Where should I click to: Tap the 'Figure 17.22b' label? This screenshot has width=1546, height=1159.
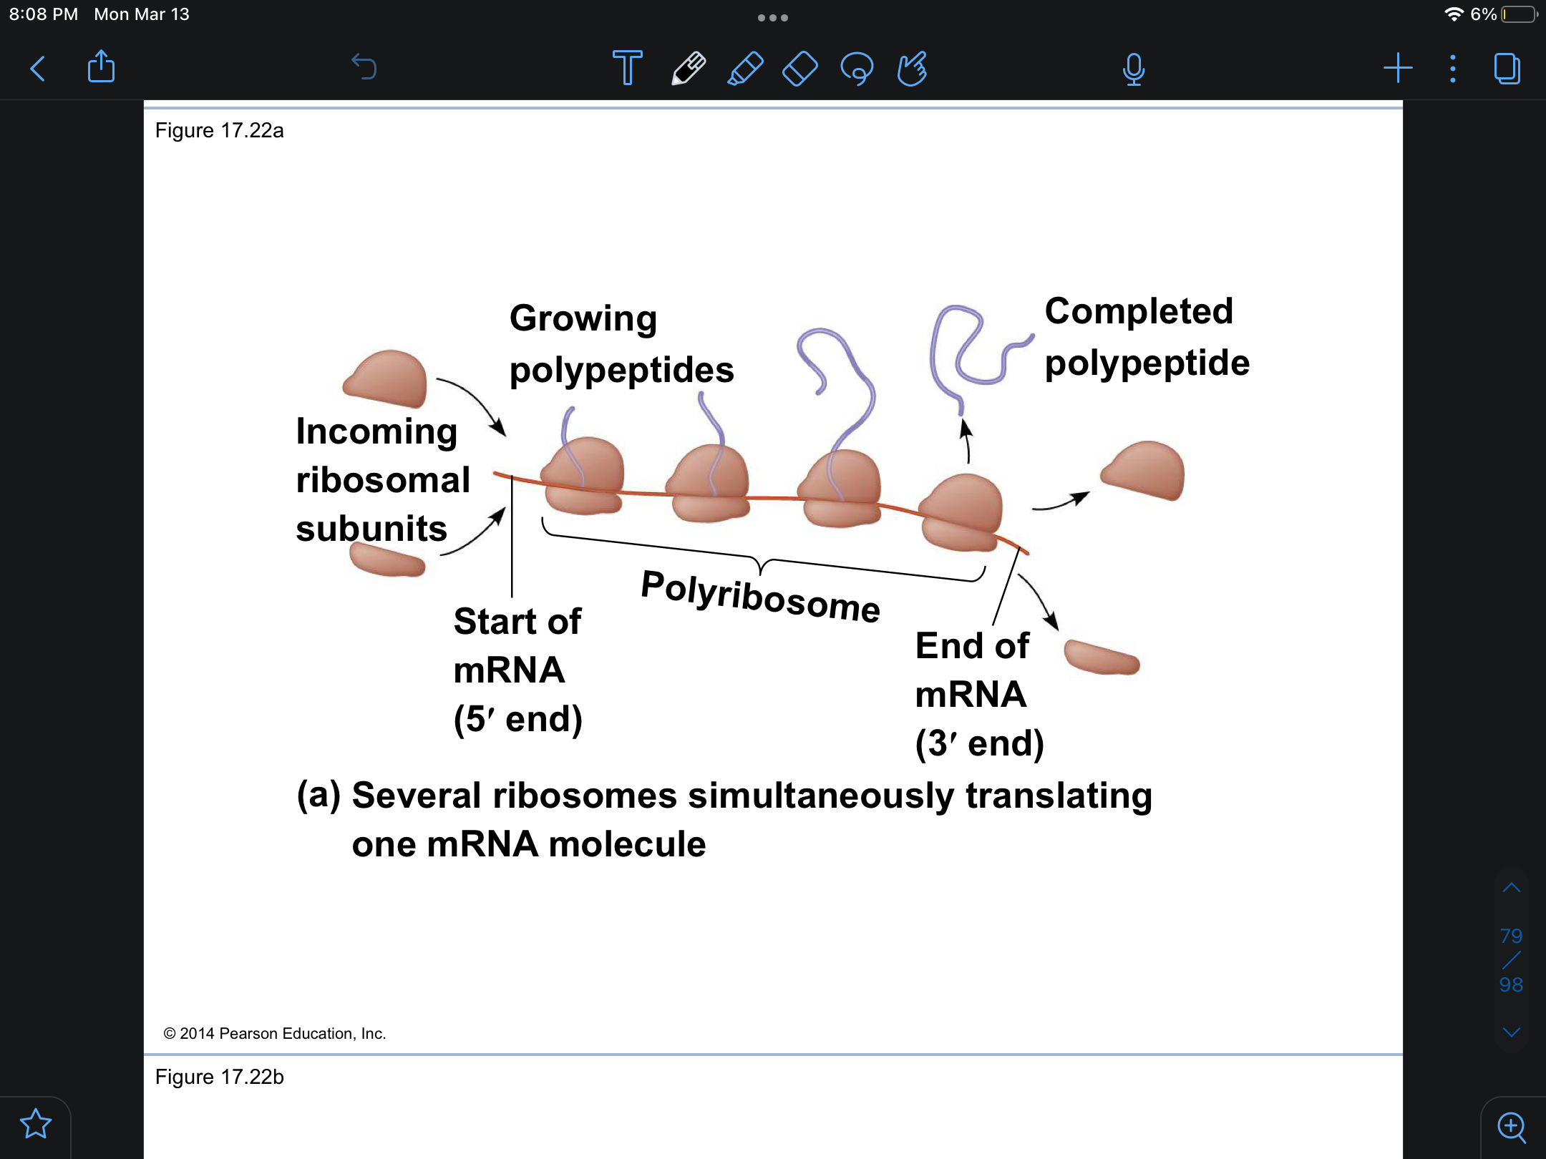tap(219, 1077)
